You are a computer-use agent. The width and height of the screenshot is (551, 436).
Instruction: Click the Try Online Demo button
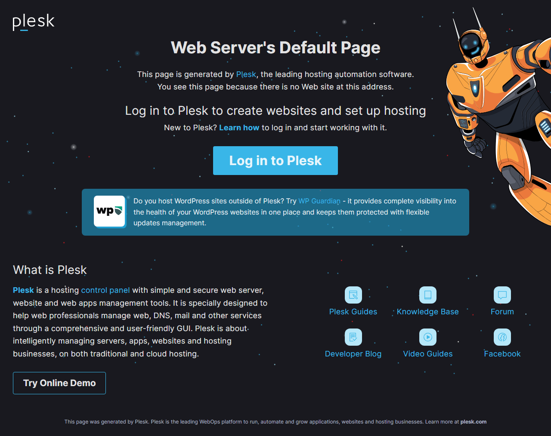pyautogui.click(x=59, y=383)
